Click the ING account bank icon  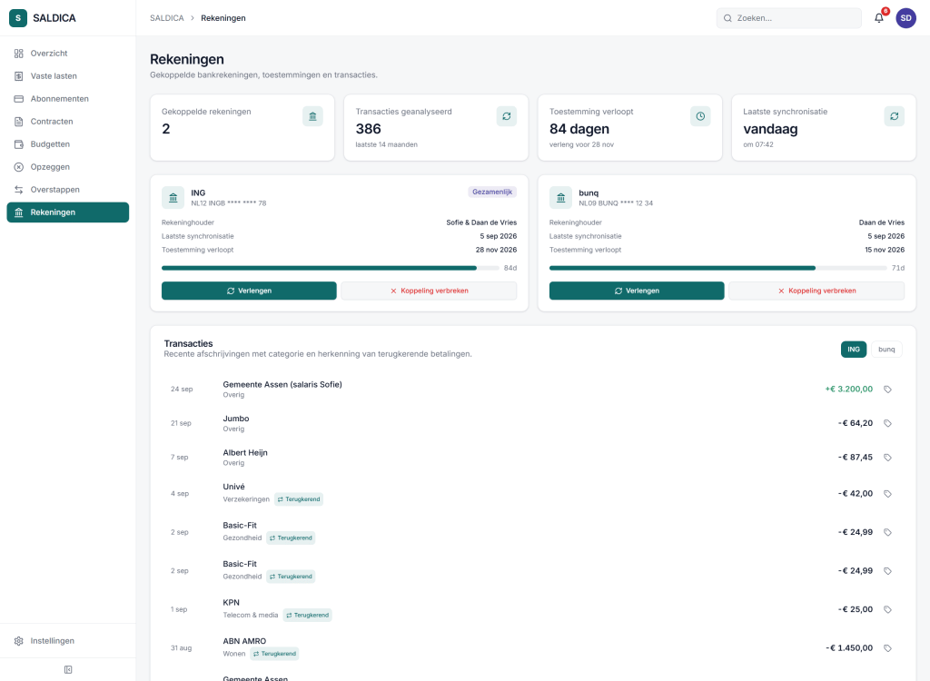[173, 198]
